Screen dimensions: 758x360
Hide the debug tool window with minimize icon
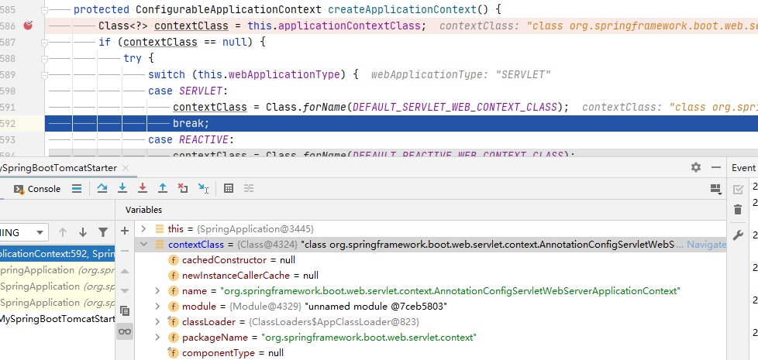coord(716,167)
